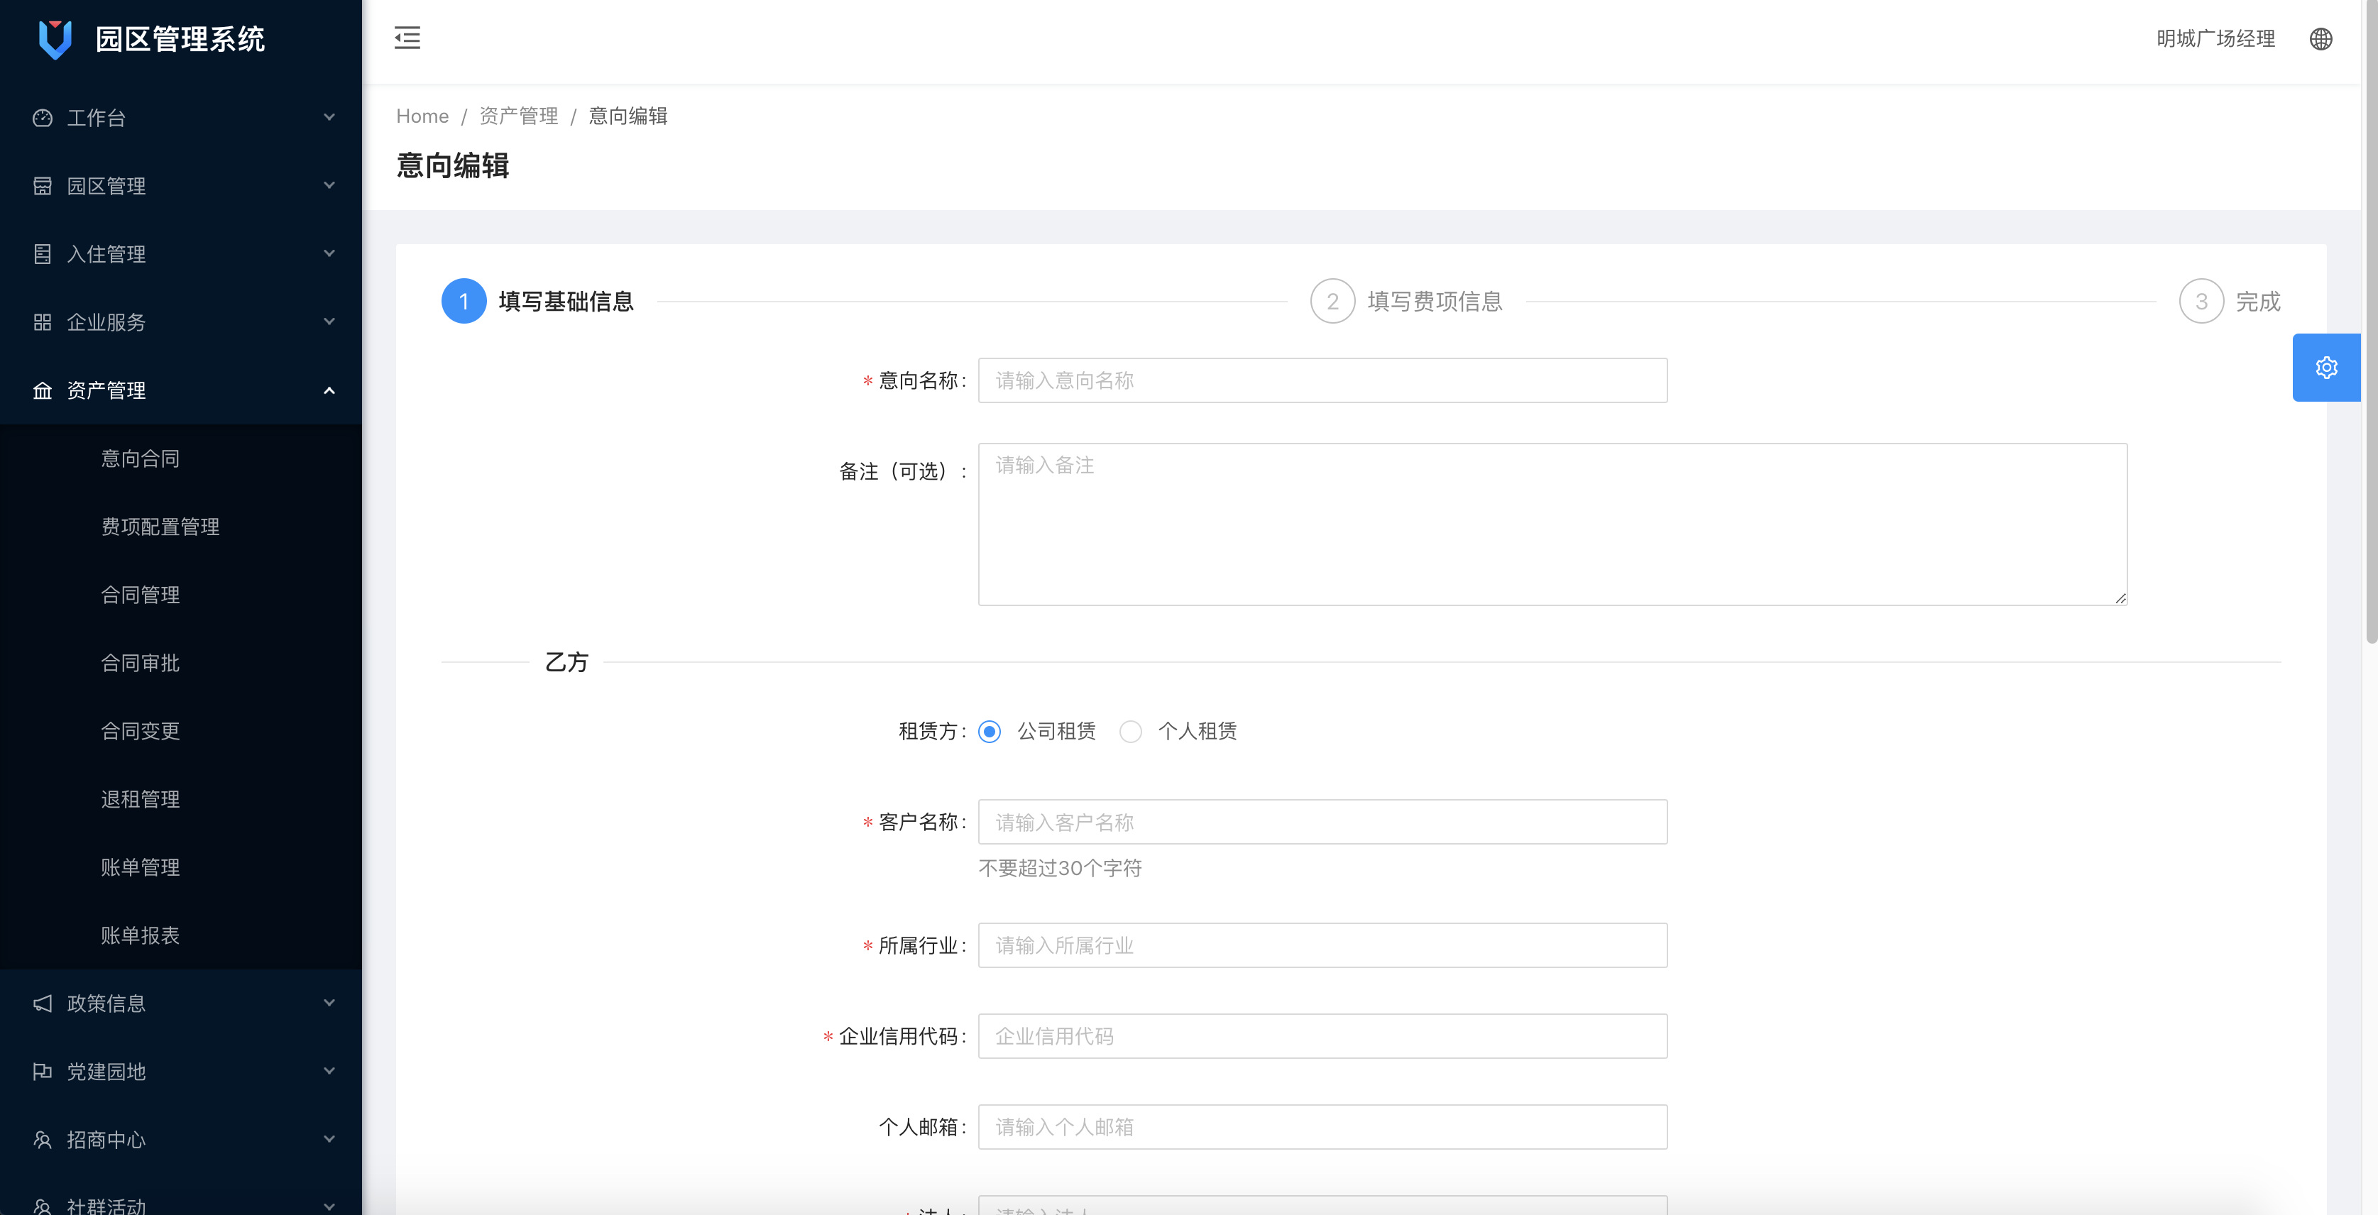
Task: Focus the 企业信用代码 input field
Action: (1322, 1036)
